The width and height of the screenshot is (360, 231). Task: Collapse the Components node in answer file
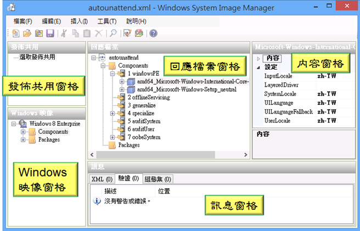[x=103, y=66]
